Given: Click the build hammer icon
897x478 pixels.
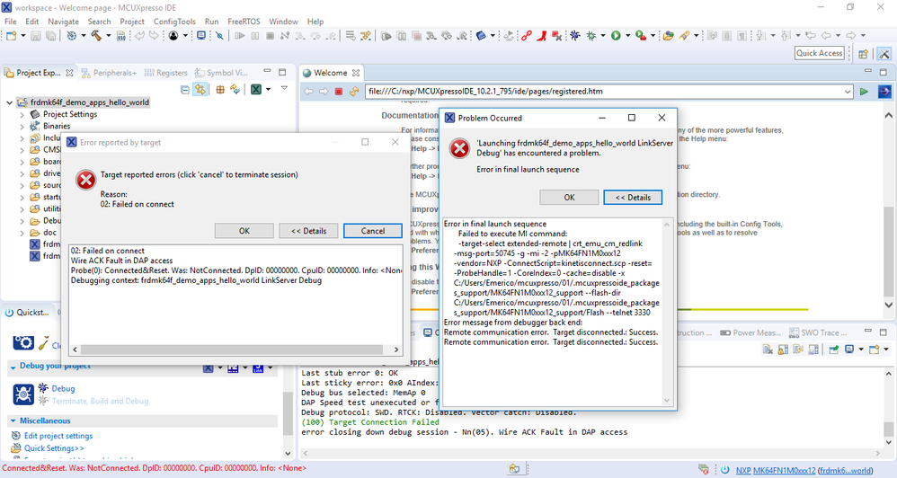Looking at the screenshot, I should point(96,35).
